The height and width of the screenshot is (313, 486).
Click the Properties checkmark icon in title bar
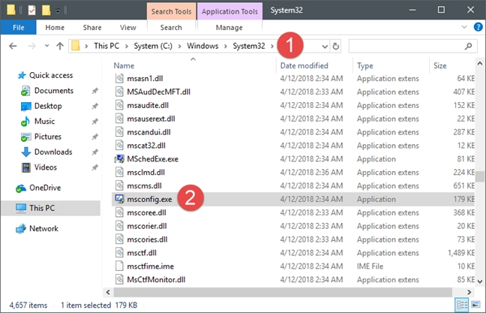tap(31, 11)
